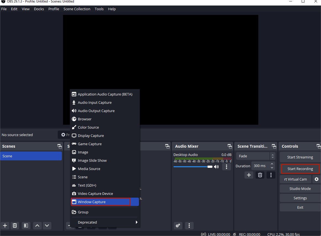Add a new scene transition plus icon
Screen dimensions: 321x236
click(x=249, y=175)
